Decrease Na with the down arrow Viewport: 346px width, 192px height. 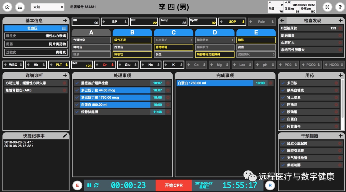point(158,65)
